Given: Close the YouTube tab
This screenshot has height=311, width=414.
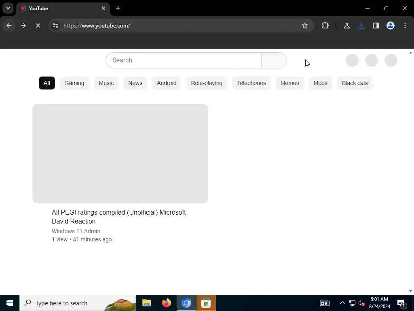Looking at the screenshot, I should (x=103, y=8).
